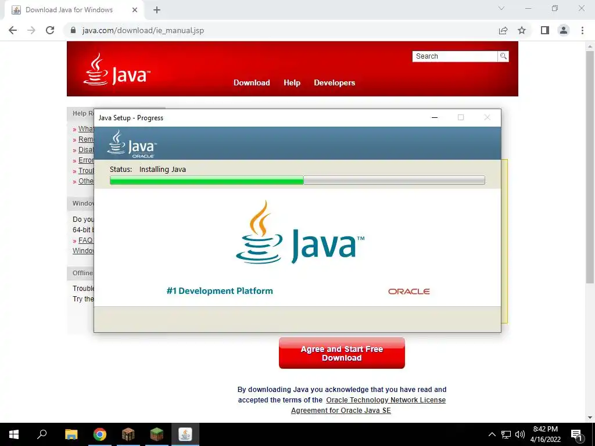595x446 pixels.
Task: Click the padlock site info icon
Action: 73,30
